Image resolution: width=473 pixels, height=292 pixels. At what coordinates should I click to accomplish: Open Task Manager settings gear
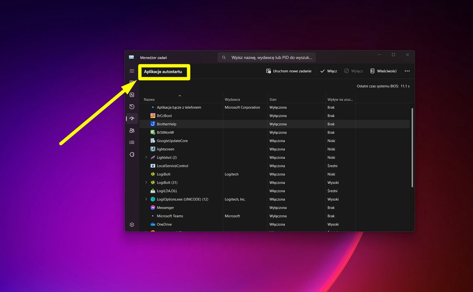[132, 224]
